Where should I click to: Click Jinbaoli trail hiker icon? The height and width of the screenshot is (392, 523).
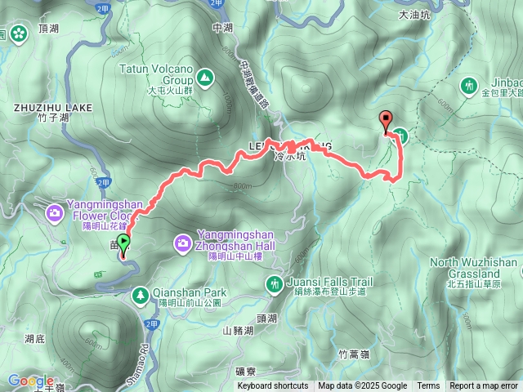click(469, 87)
